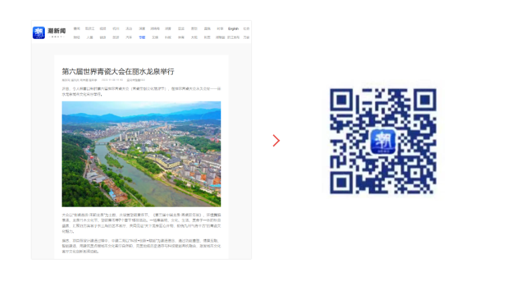Click the 潮新闻 site name text
Image resolution: width=510 pixels, height=281 pixels.
56,31
